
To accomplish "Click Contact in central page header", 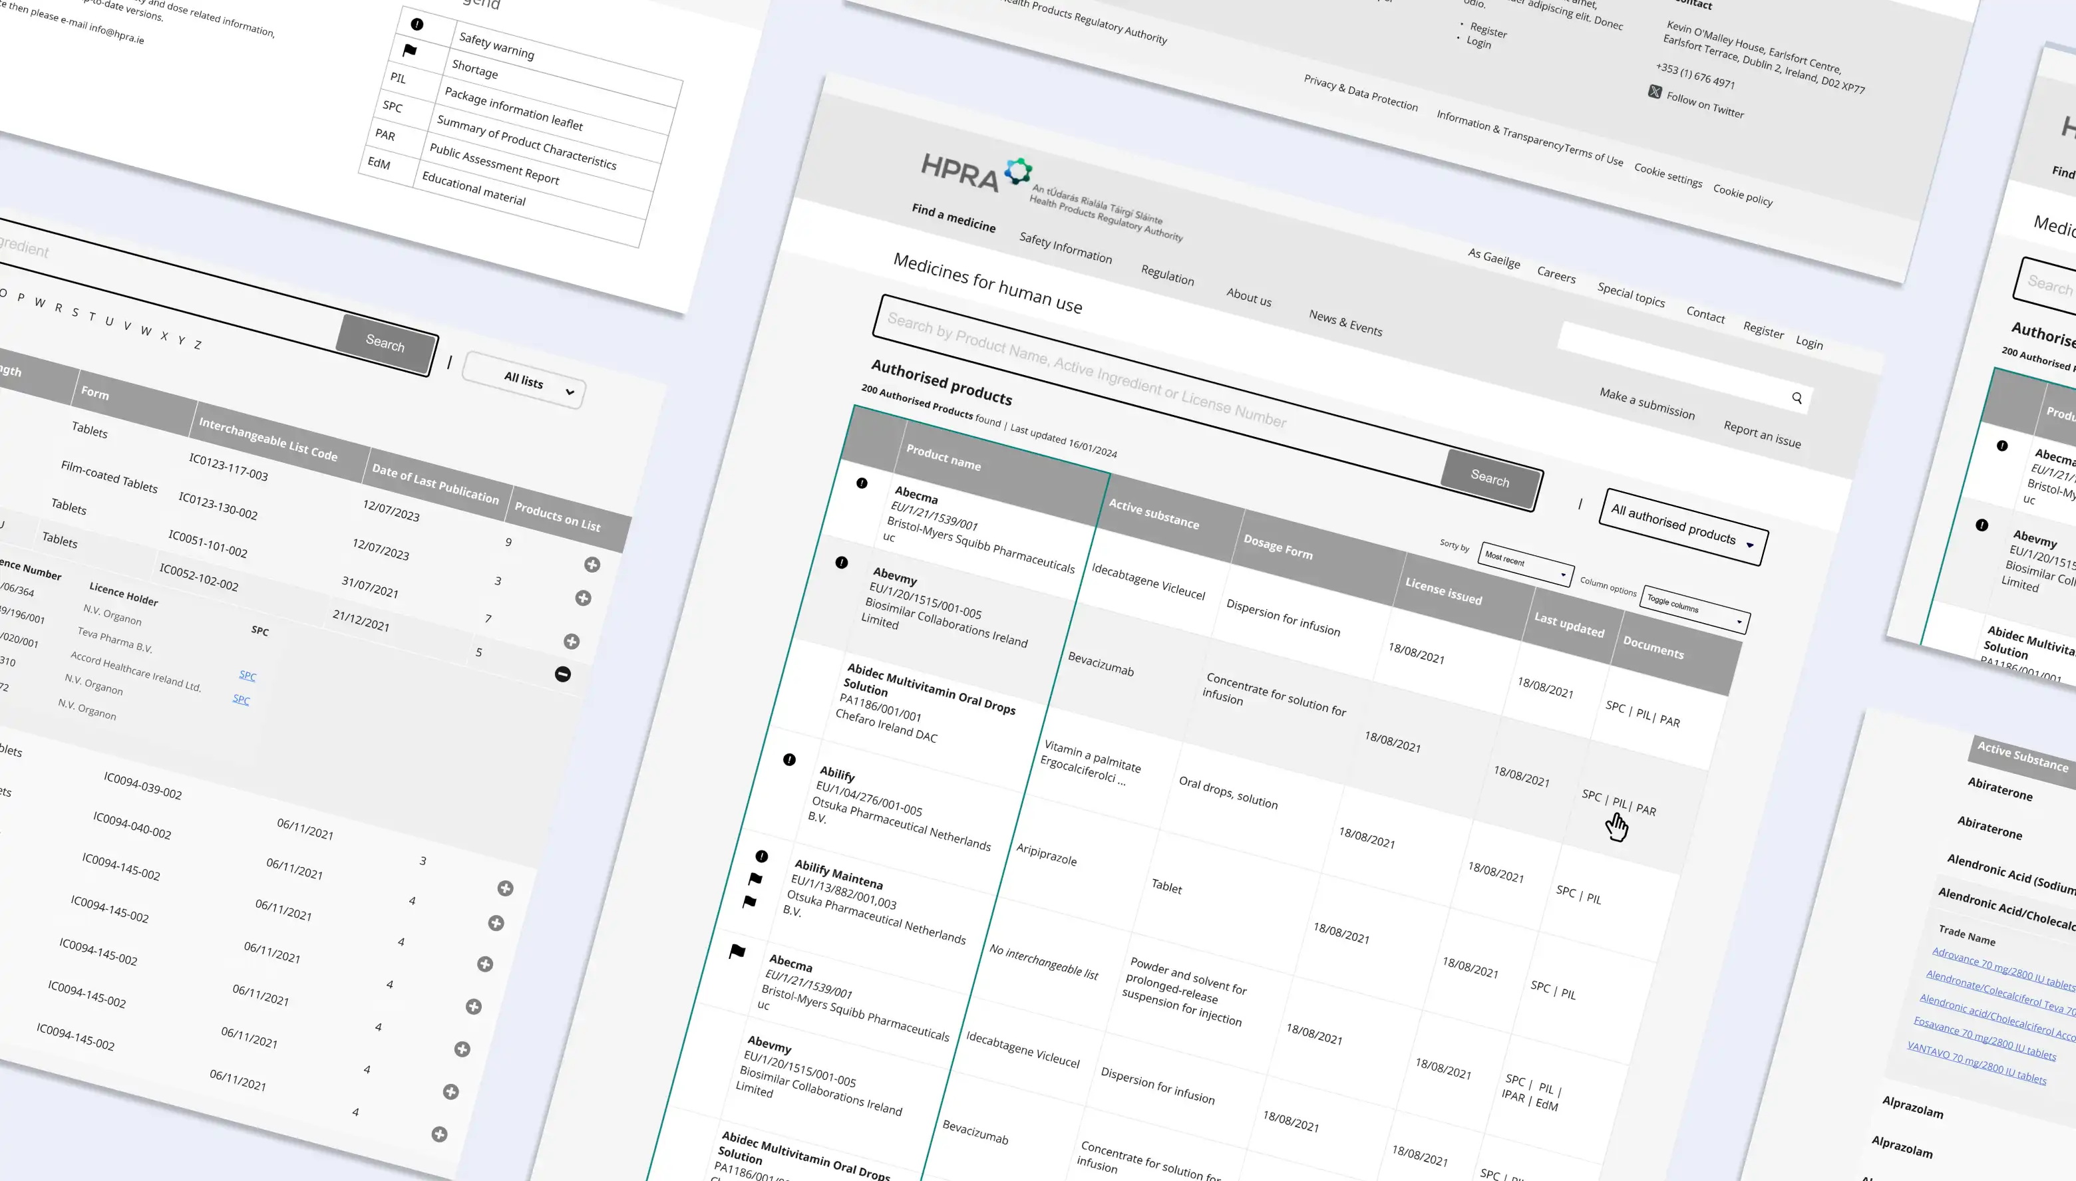I will click(1705, 315).
